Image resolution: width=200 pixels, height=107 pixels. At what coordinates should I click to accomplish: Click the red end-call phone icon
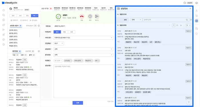coord(82,16)
